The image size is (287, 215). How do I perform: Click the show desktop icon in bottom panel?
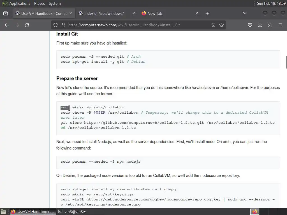pos(3,212)
